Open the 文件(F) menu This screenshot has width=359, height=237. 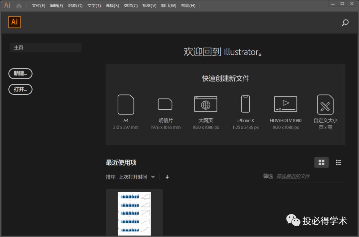coord(39,6)
